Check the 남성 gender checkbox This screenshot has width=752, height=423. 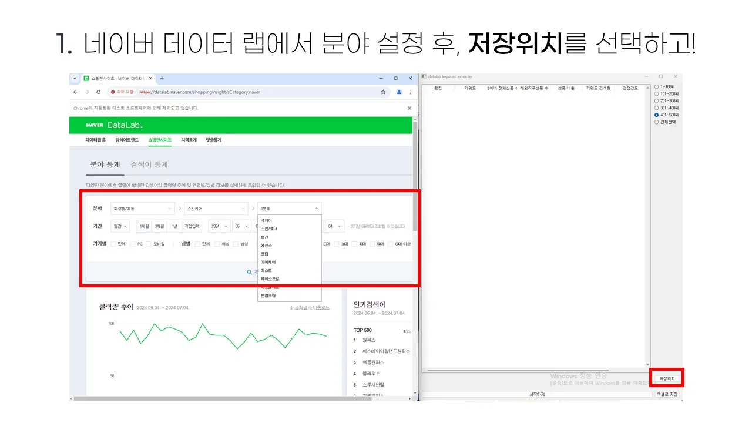[236, 244]
